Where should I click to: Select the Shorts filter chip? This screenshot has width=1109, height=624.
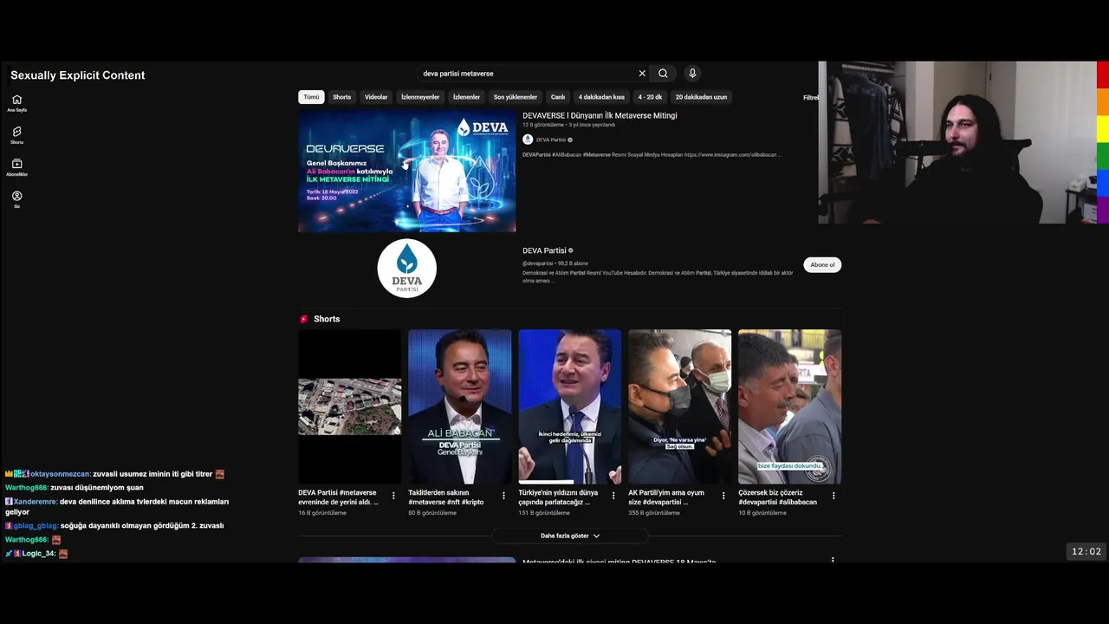click(342, 97)
